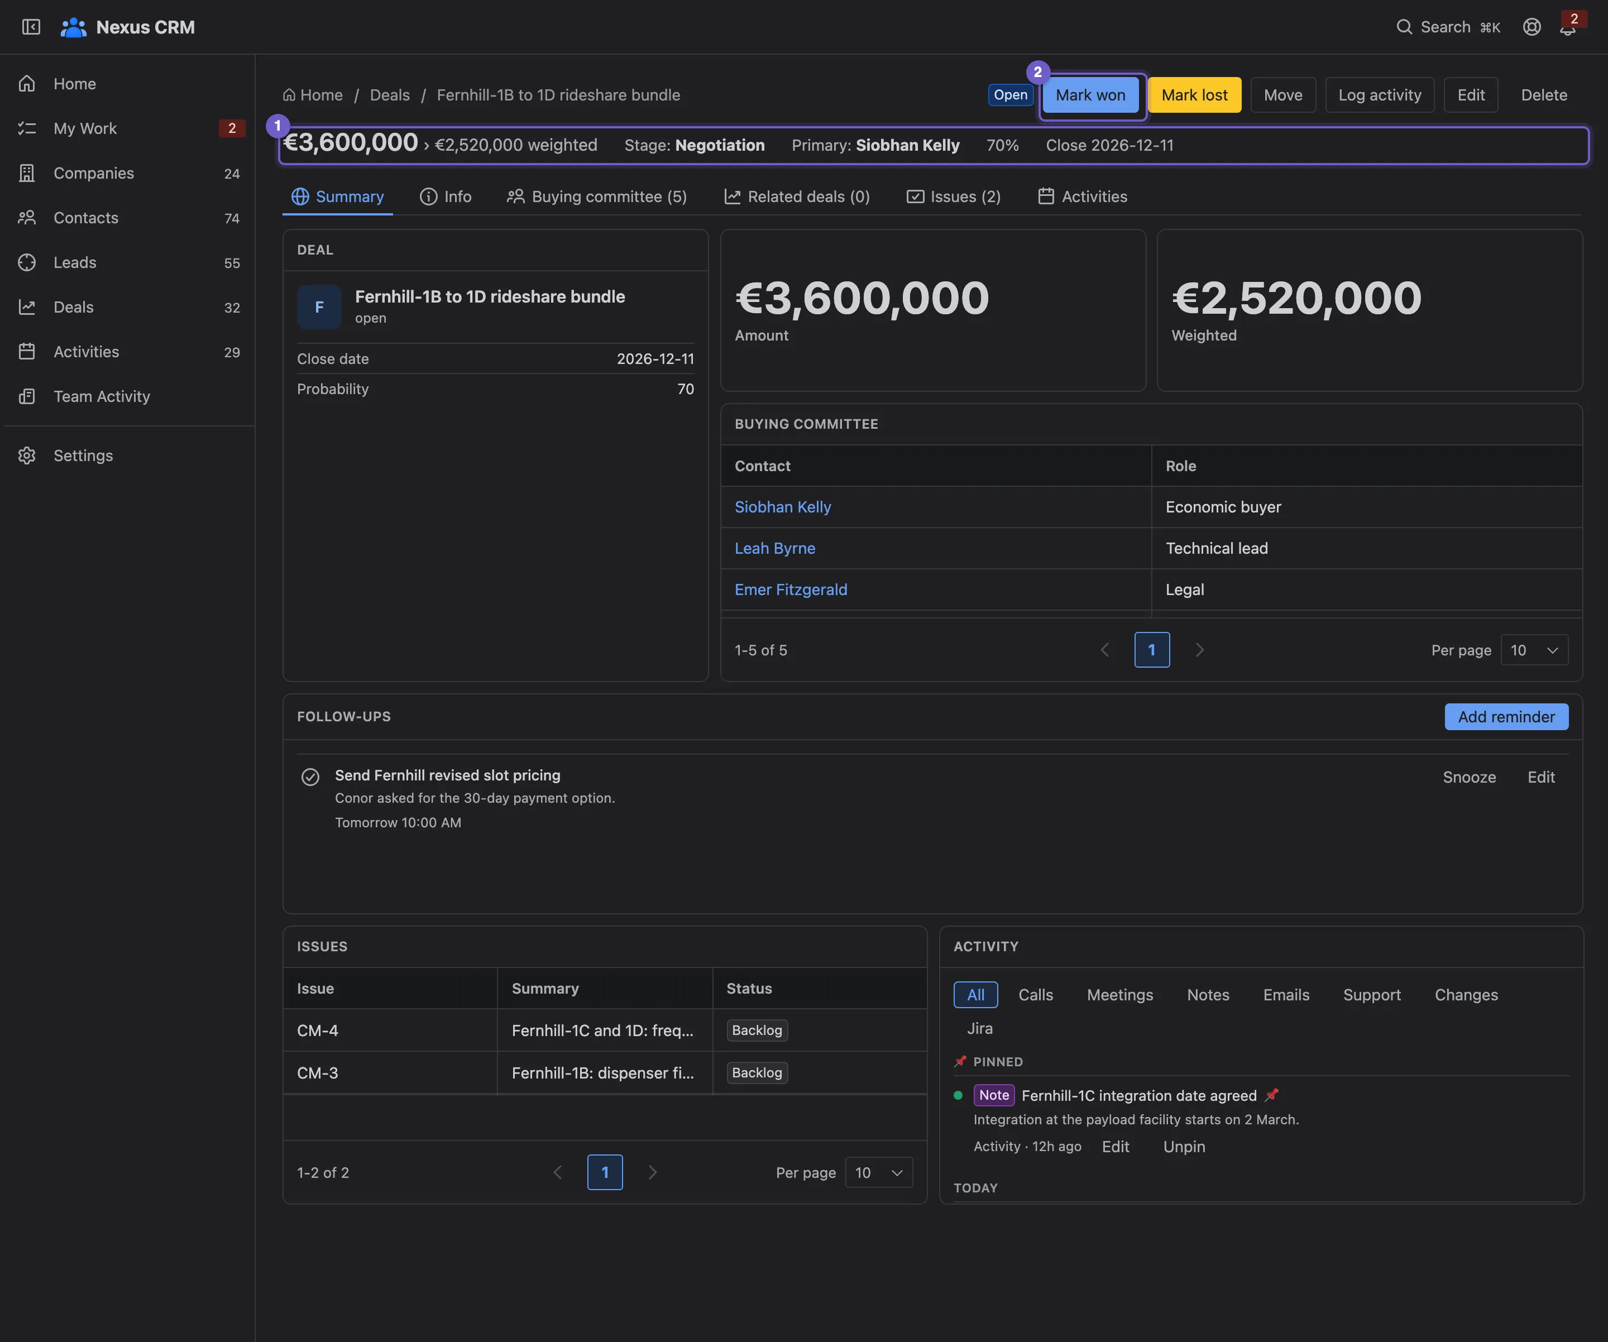Image resolution: width=1608 pixels, height=1342 pixels.
Task: Open Issues per page dropdown
Action: click(x=879, y=1172)
